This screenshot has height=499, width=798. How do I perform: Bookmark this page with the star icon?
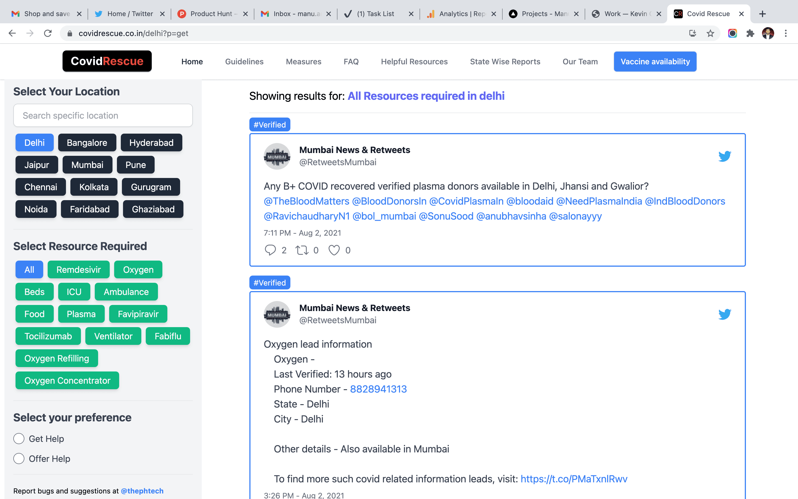click(x=710, y=33)
